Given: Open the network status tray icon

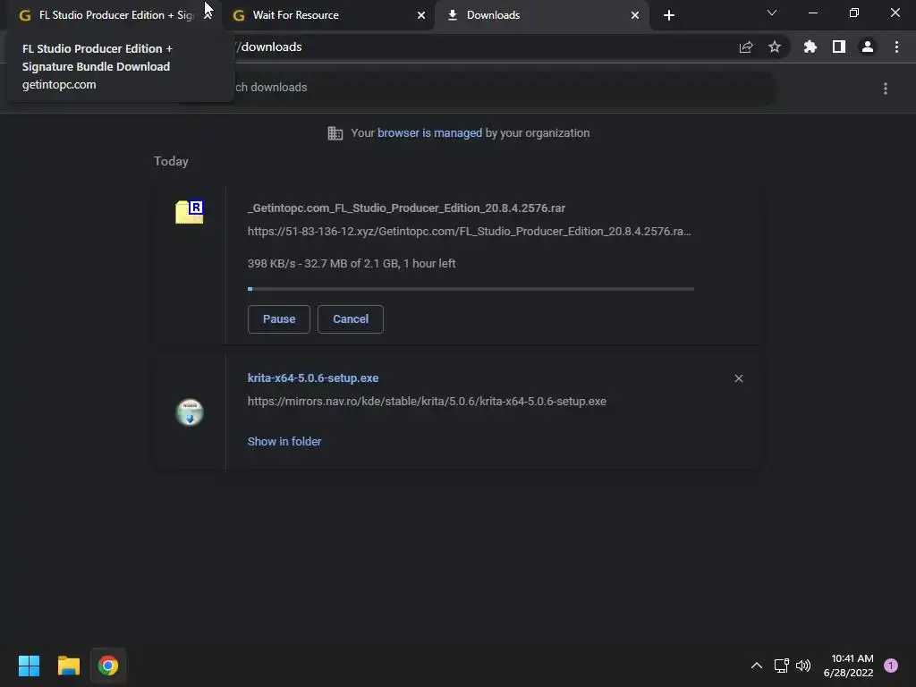Looking at the screenshot, I should coord(782,666).
